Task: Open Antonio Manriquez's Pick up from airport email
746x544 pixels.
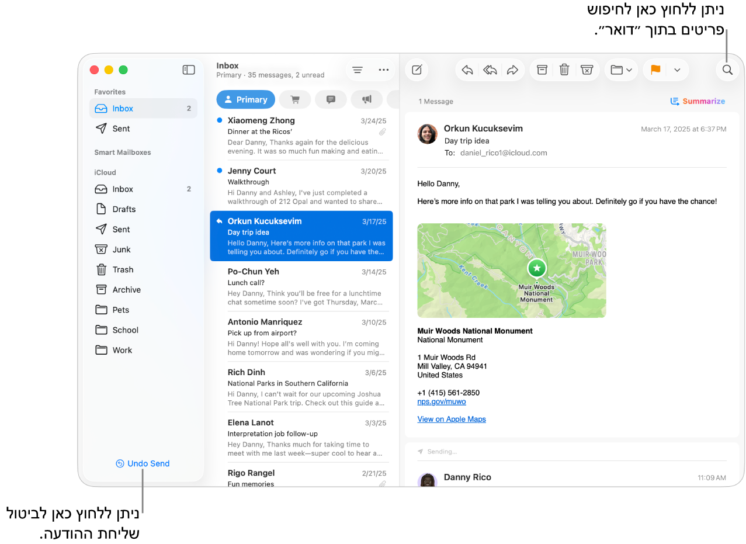Action: tap(301, 337)
